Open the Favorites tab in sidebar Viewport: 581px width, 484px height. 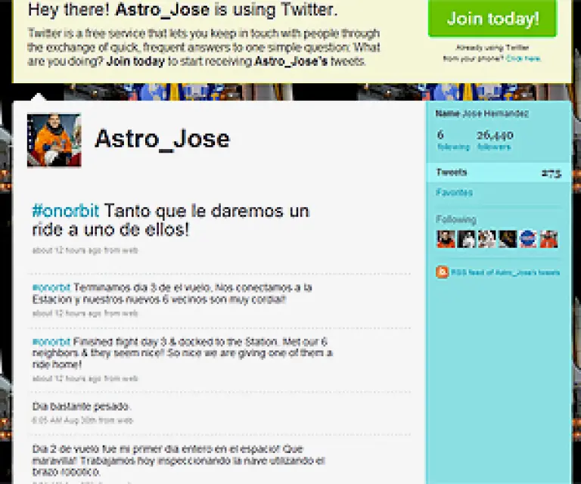click(x=454, y=193)
